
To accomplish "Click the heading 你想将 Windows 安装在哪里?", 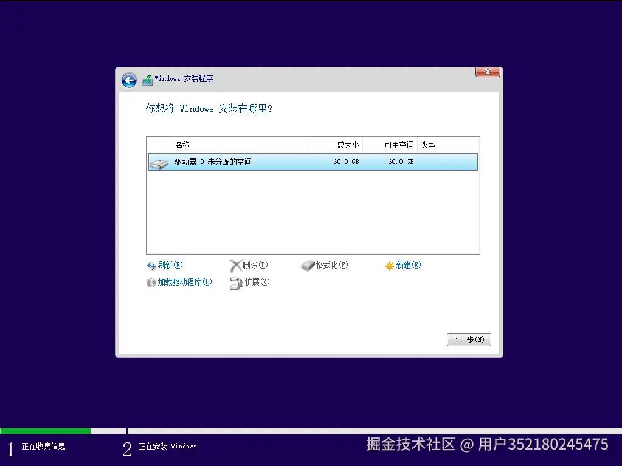I will (x=209, y=109).
